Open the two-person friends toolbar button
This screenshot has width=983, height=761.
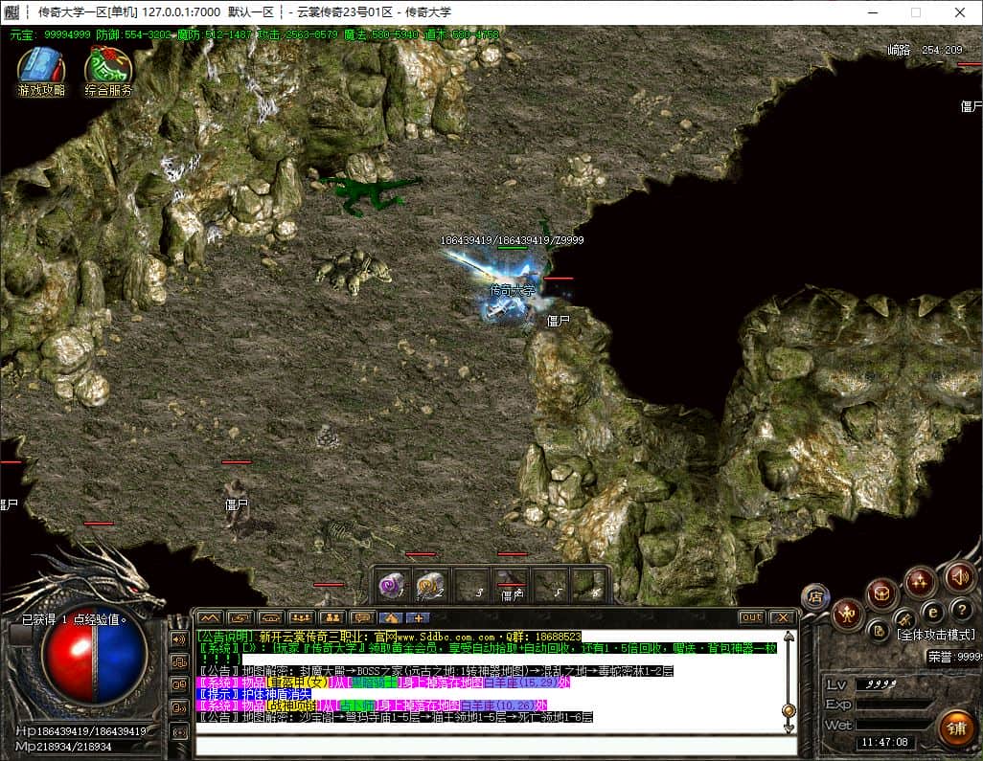[332, 618]
